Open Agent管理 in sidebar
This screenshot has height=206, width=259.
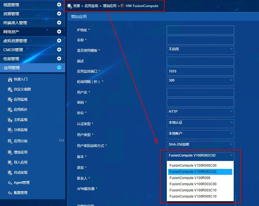(21, 183)
